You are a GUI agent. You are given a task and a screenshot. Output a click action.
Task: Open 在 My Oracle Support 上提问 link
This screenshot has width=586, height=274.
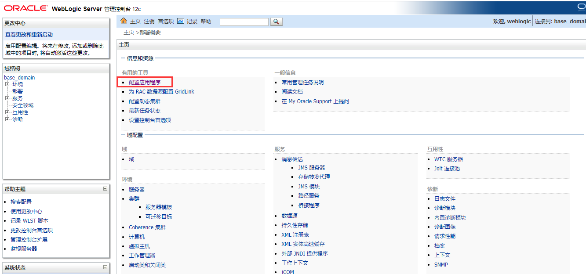click(315, 101)
